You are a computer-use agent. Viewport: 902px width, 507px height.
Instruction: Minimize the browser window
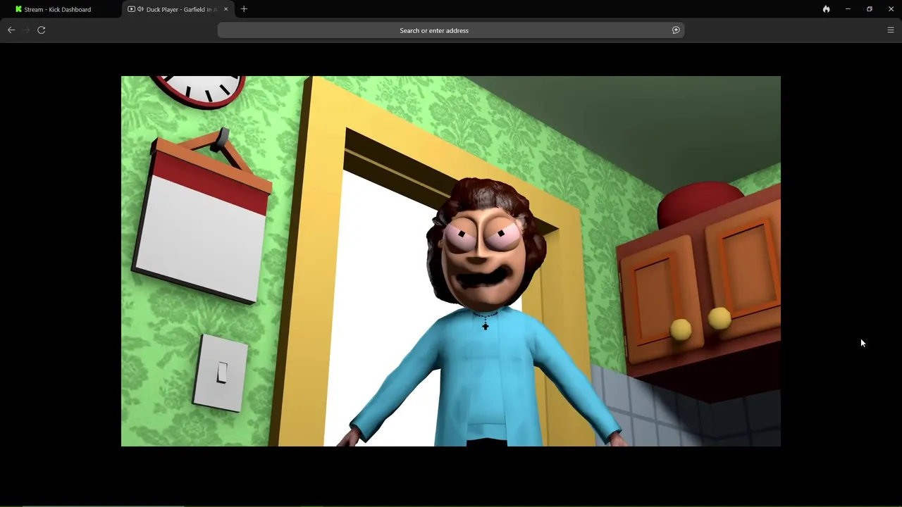(848, 9)
